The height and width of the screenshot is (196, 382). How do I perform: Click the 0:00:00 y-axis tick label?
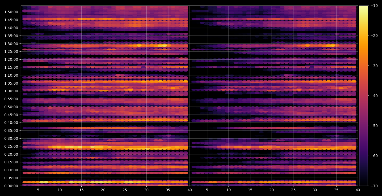[x=11, y=186]
